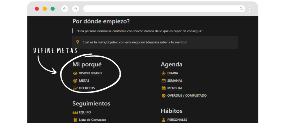Click the 'Hábitos' heading
Viewport: 297px width, 123px height.
point(172,111)
